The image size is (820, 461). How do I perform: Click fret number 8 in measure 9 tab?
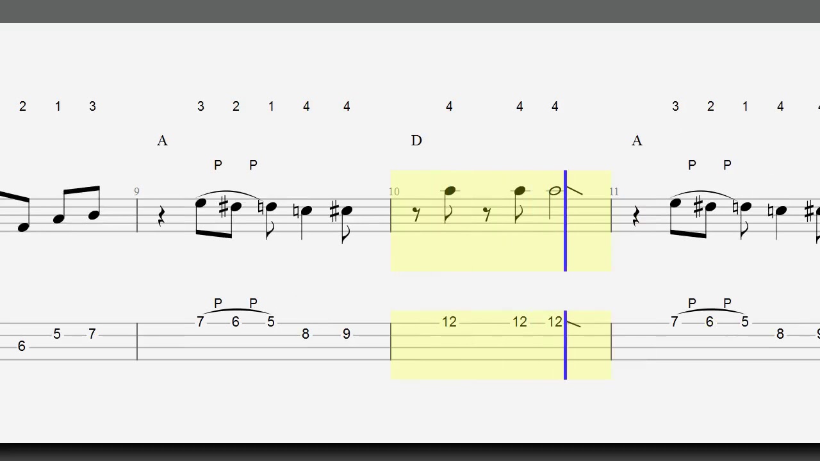click(306, 334)
